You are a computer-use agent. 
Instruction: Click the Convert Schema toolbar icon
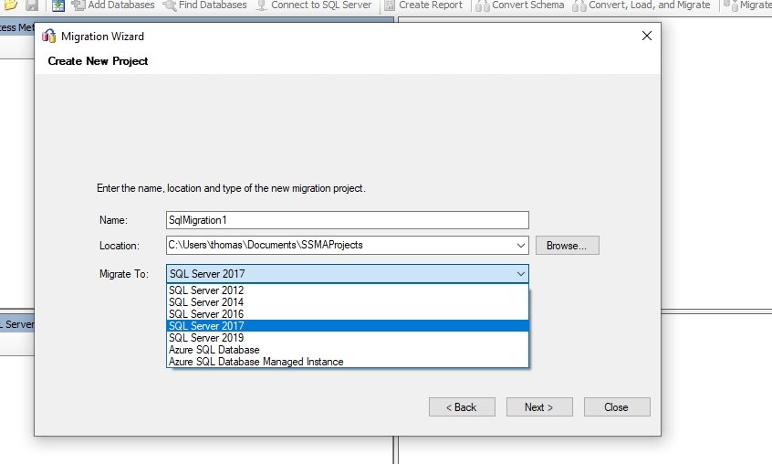tap(482, 5)
